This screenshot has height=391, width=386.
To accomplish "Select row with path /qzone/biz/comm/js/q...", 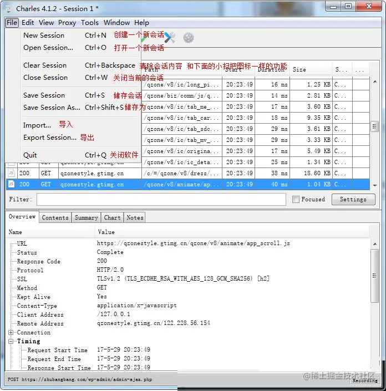I will pyautogui.click(x=255, y=96).
